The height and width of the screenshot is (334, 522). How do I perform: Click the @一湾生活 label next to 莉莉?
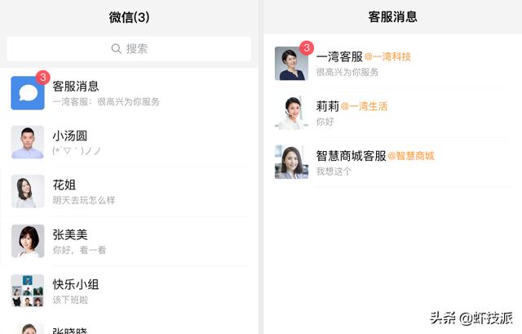point(364,106)
